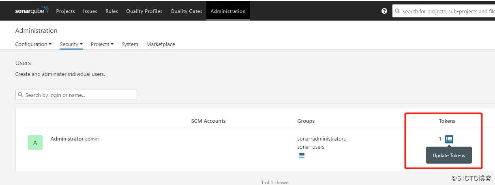The width and height of the screenshot is (495, 185).
Task: Select the Administration top menu item
Action: pos(228,11)
